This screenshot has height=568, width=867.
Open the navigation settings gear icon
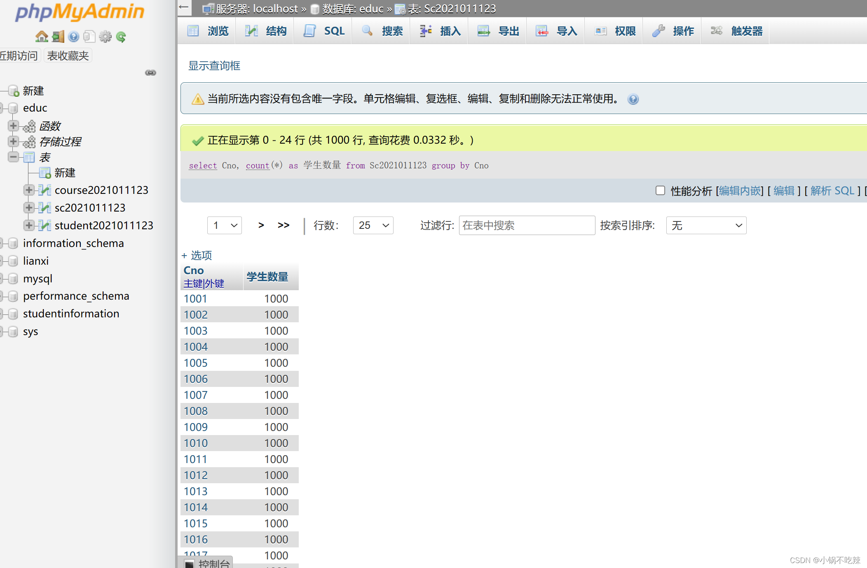[x=105, y=37]
